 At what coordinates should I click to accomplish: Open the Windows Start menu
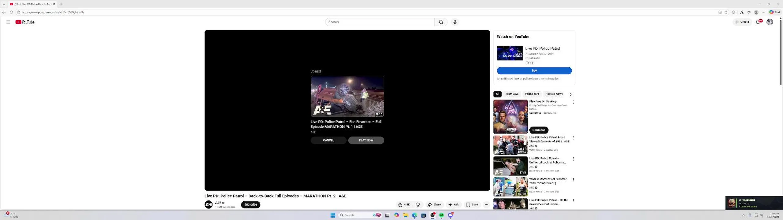pyautogui.click(x=333, y=215)
